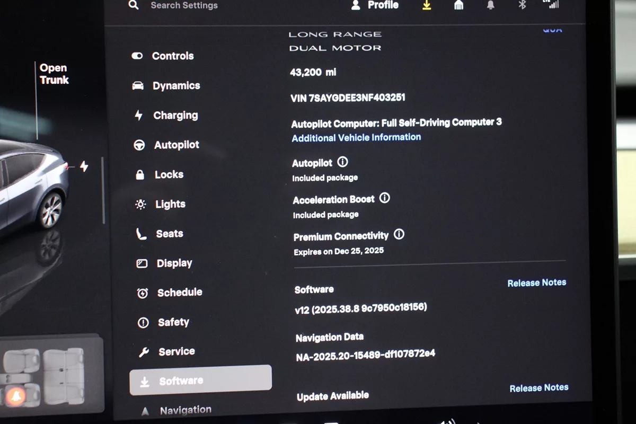Click info icon next to Autopilot
The image size is (636, 424).
343,162
